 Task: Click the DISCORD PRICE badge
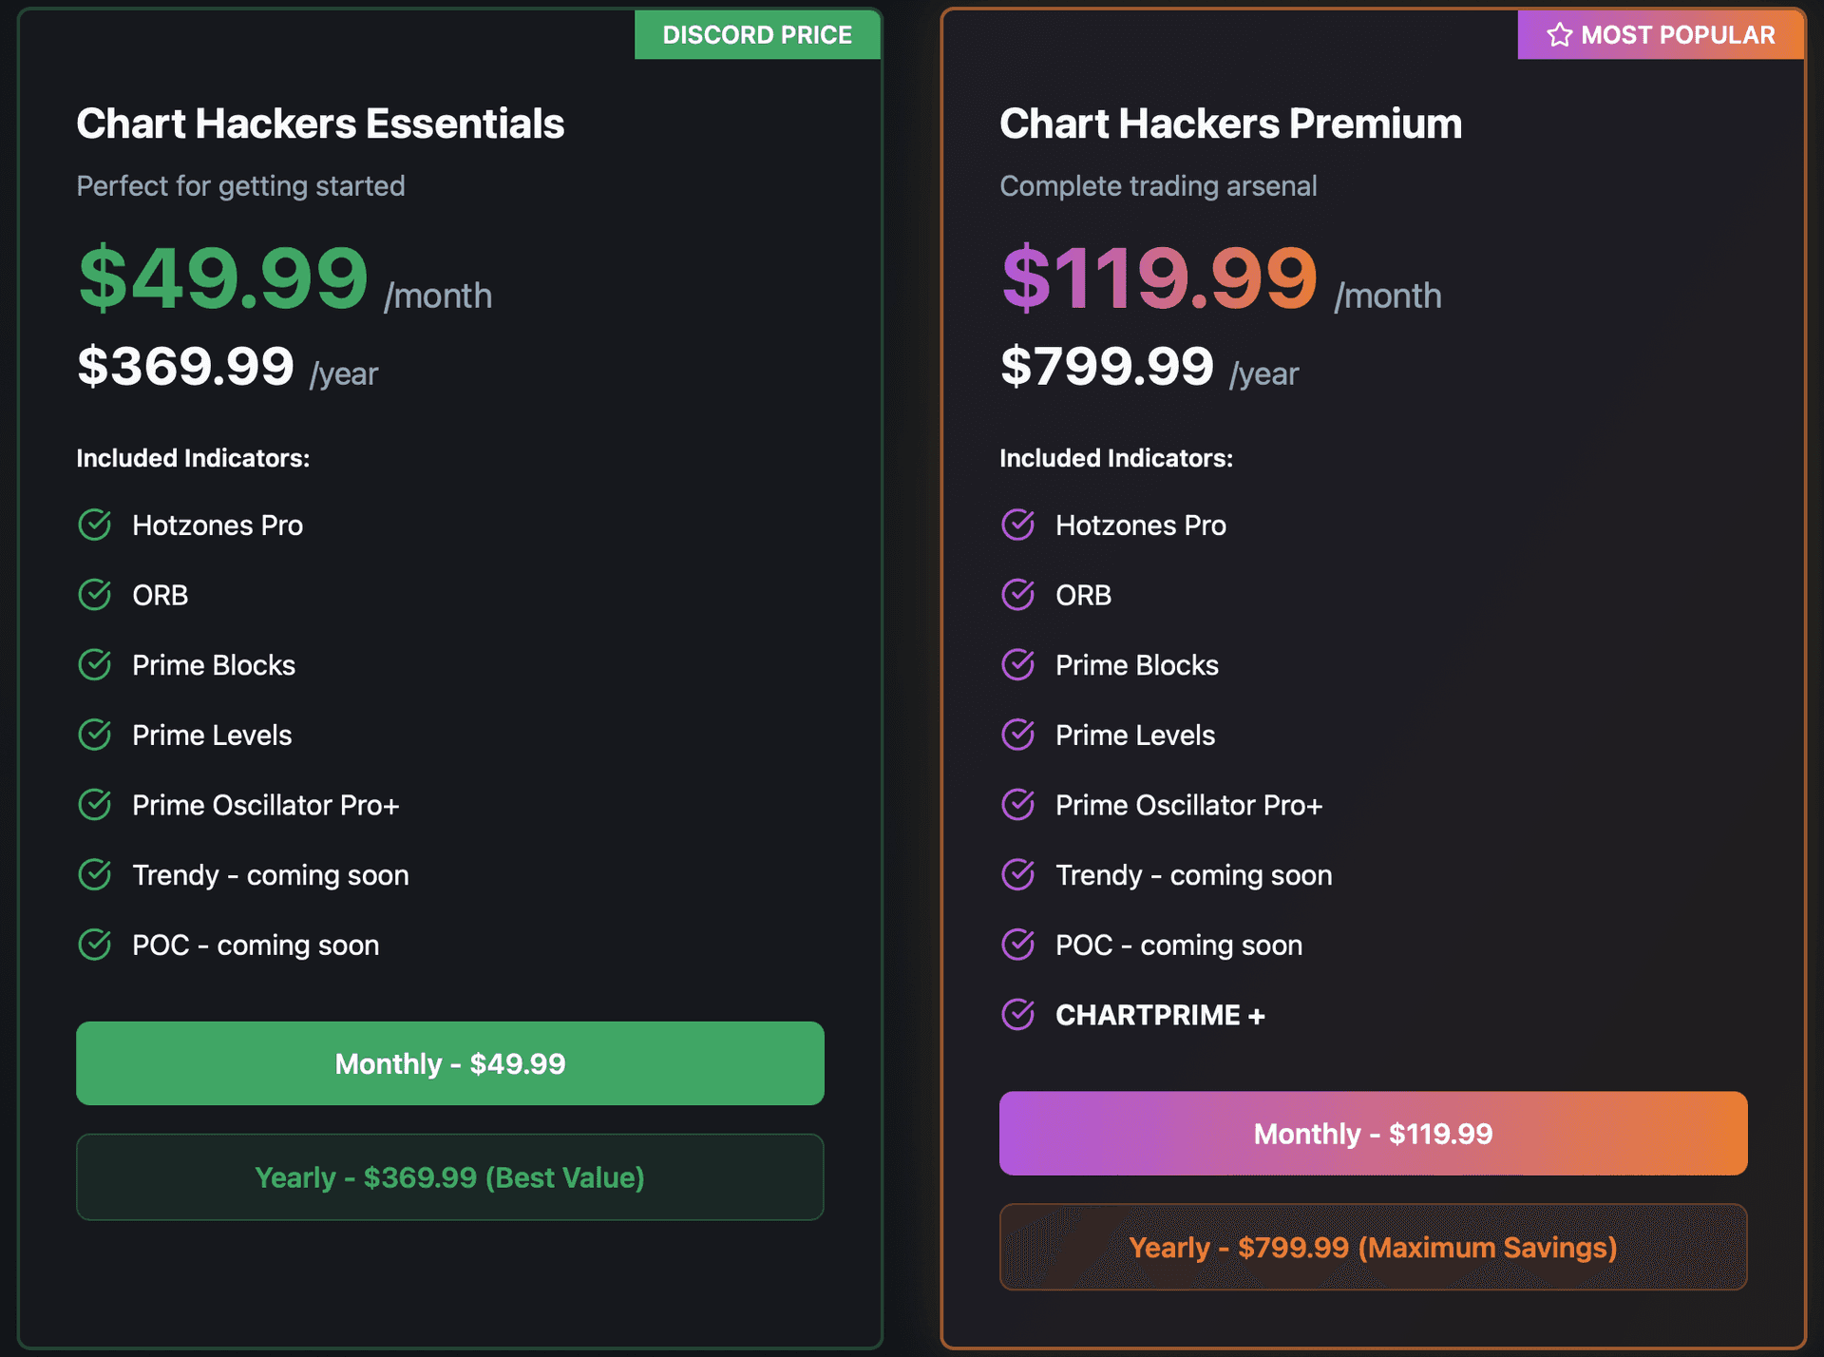click(x=757, y=35)
